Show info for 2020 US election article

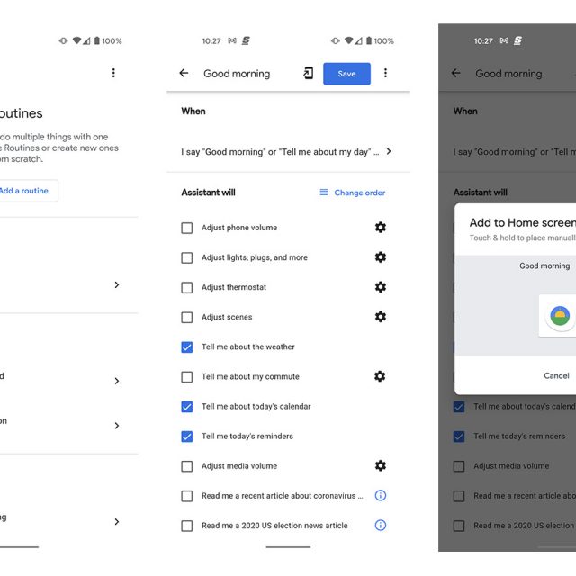click(380, 525)
